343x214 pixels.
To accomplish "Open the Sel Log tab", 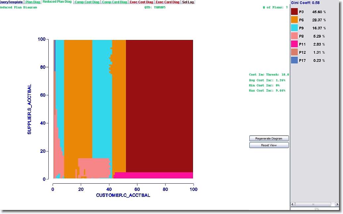I will coord(188,2).
